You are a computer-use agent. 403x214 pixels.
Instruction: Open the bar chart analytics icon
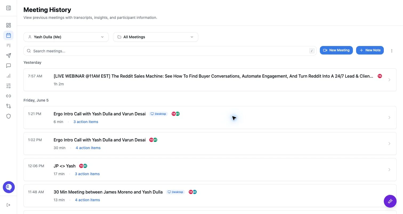click(x=9, y=76)
